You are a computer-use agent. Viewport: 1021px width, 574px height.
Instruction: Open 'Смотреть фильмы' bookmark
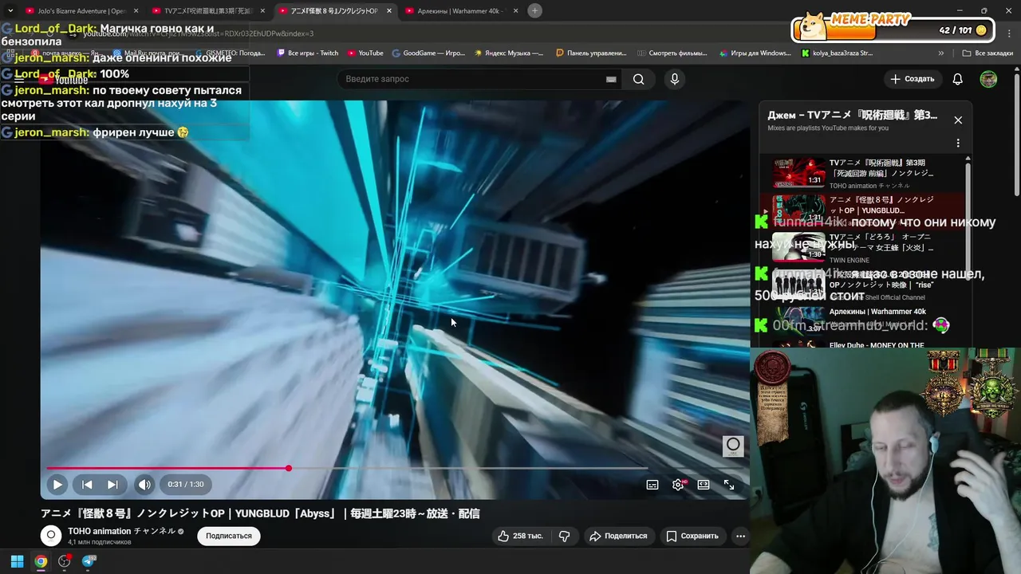[672, 53]
